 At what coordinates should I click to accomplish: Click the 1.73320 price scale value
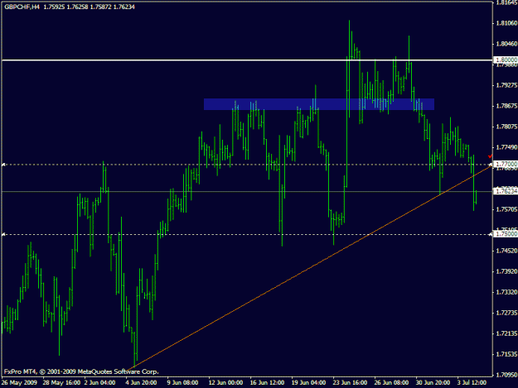pos(506,292)
